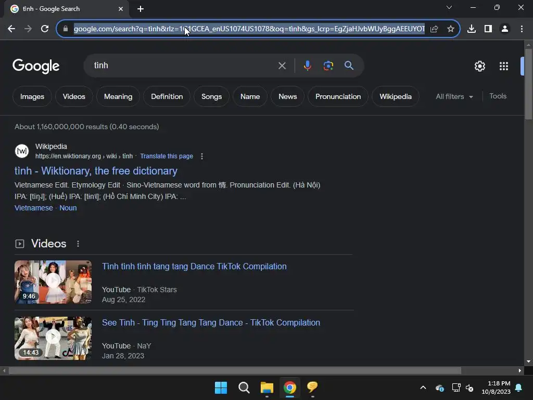This screenshot has width=533, height=400.
Task: Click the vertical scrollbar thumb
Action: coord(528,84)
